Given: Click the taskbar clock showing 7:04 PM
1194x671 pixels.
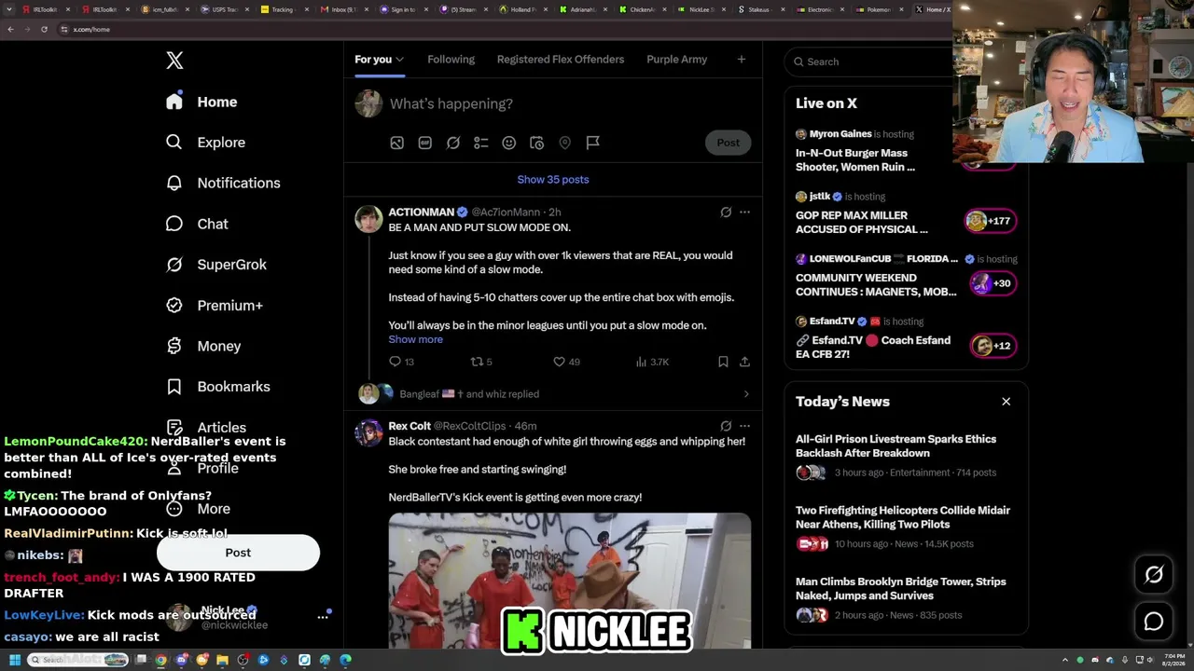Looking at the screenshot, I should [1174, 660].
